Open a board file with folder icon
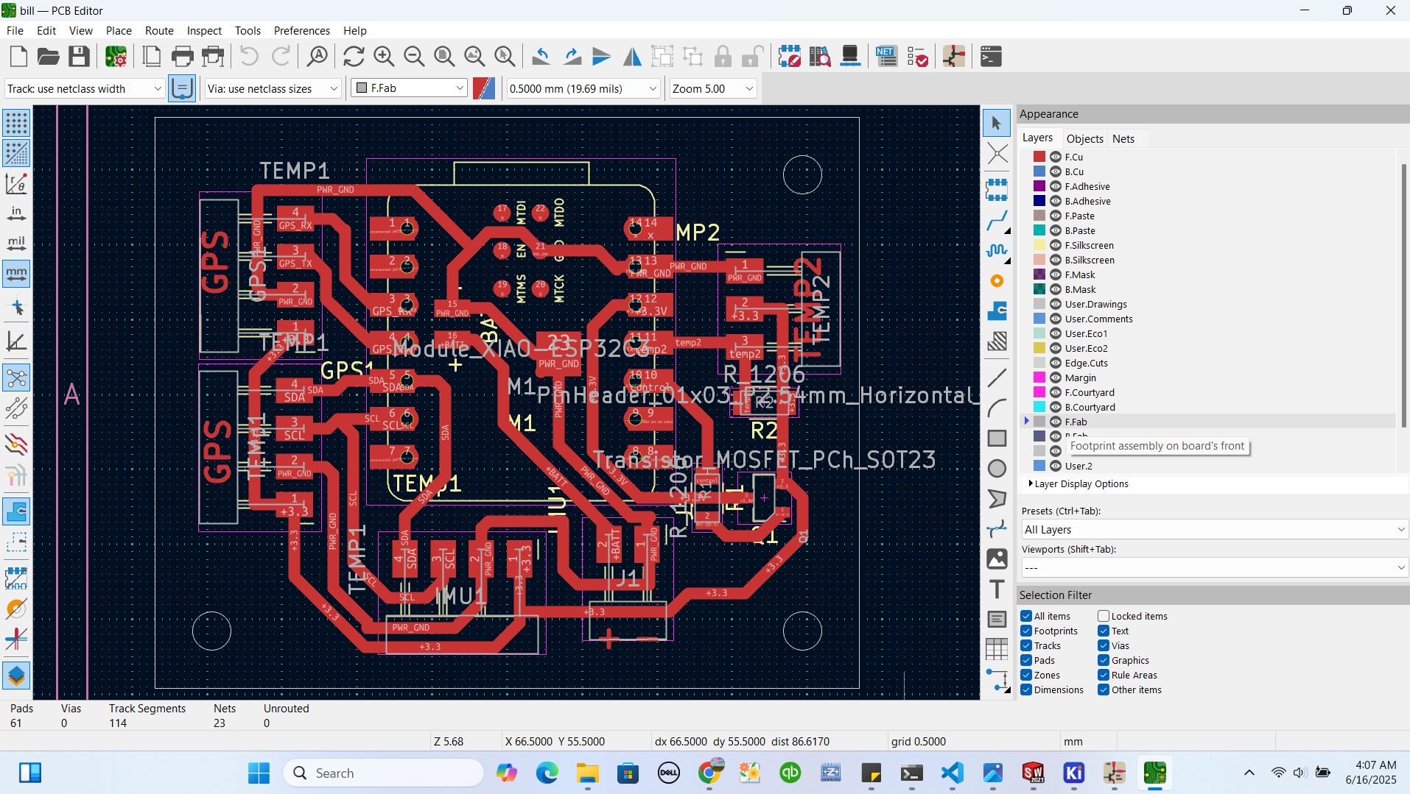The height and width of the screenshot is (794, 1410). (49, 57)
